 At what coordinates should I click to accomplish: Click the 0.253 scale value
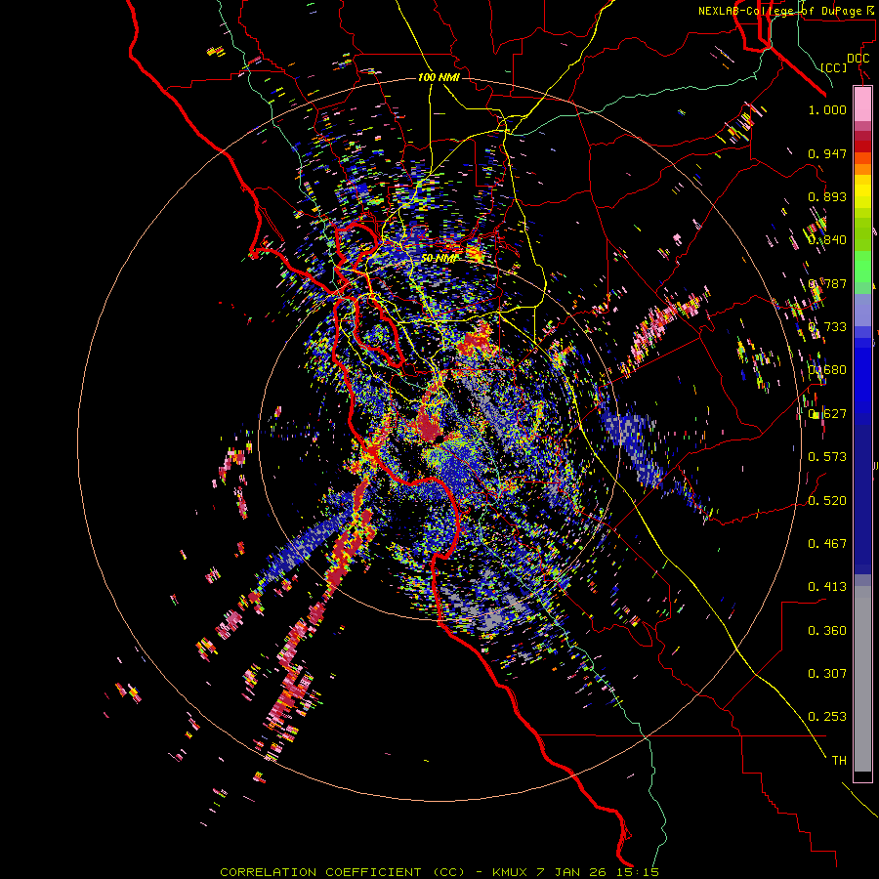coord(827,717)
